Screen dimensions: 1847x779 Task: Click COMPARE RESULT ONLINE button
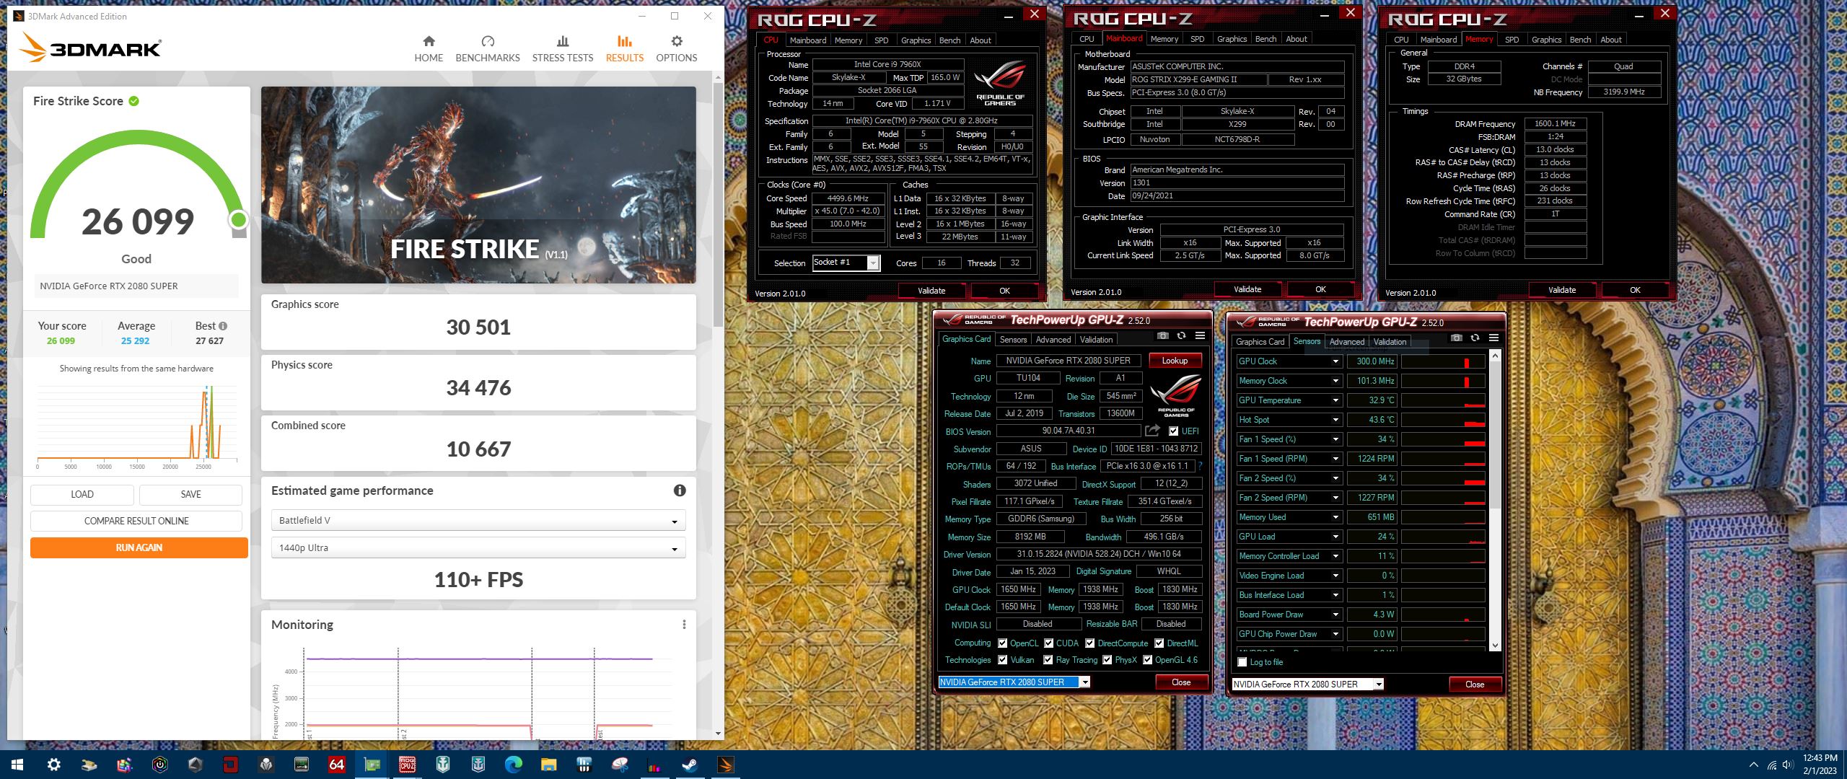[x=136, y=521]
